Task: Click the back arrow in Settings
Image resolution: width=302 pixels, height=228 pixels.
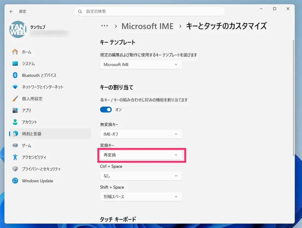Action: coord(12,12)
